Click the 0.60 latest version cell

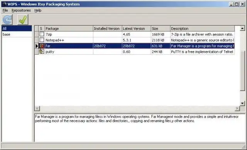(137, 52)
